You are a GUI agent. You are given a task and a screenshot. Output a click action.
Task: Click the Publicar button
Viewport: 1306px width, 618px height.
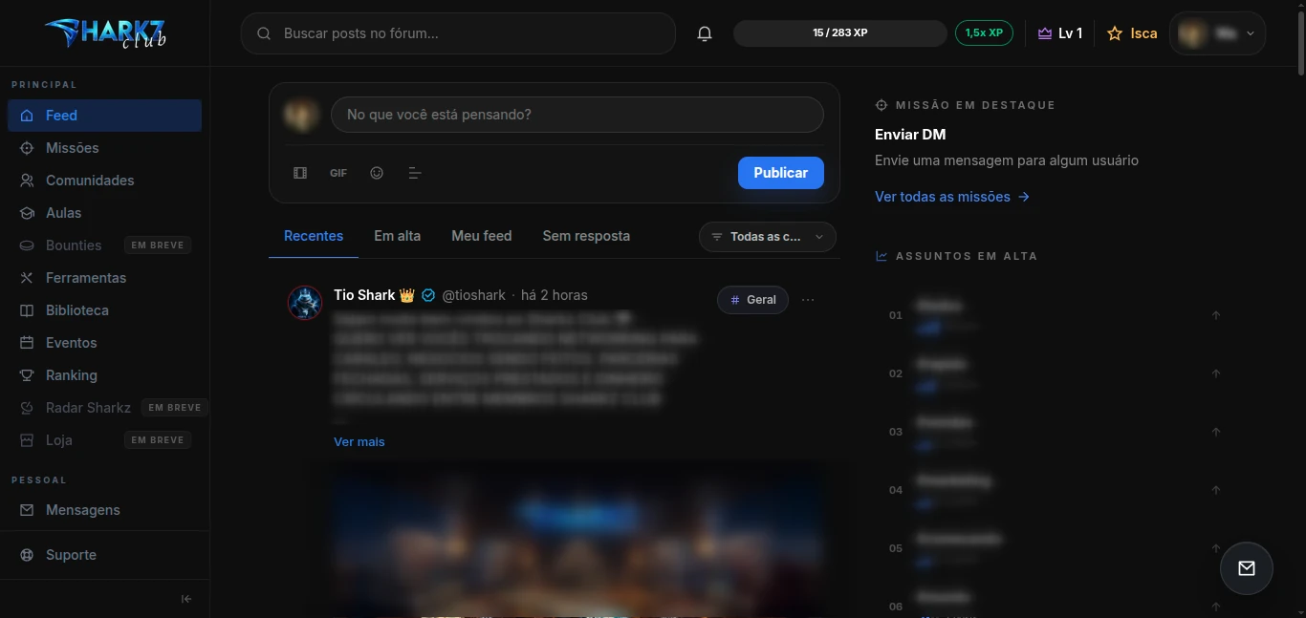781,173
